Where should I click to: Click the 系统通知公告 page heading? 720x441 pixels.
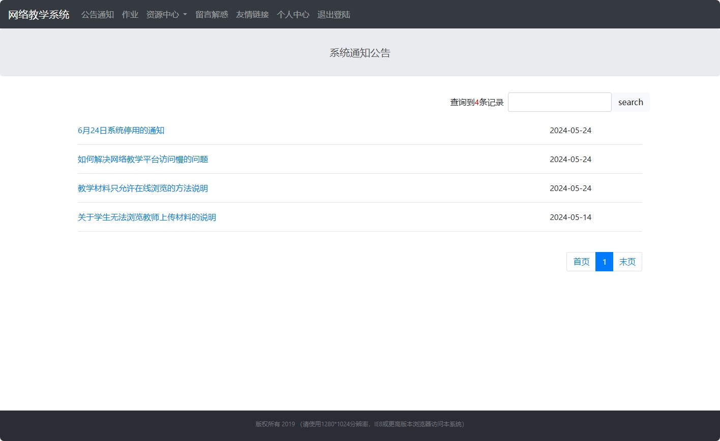click(359, 52)
